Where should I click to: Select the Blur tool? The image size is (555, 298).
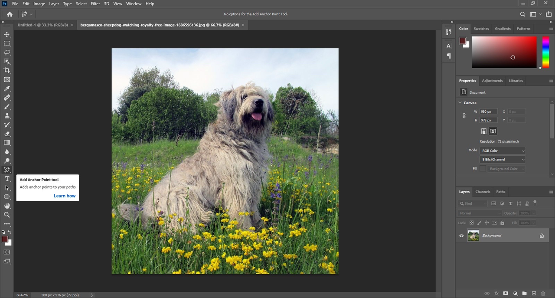[7, 152]
